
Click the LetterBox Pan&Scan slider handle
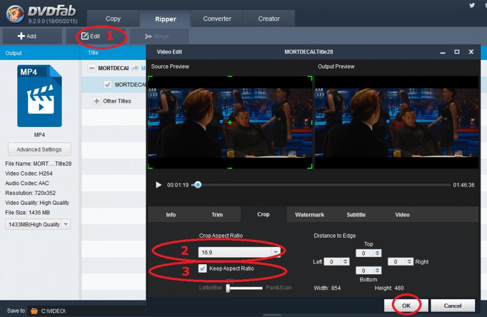[228, 288]
